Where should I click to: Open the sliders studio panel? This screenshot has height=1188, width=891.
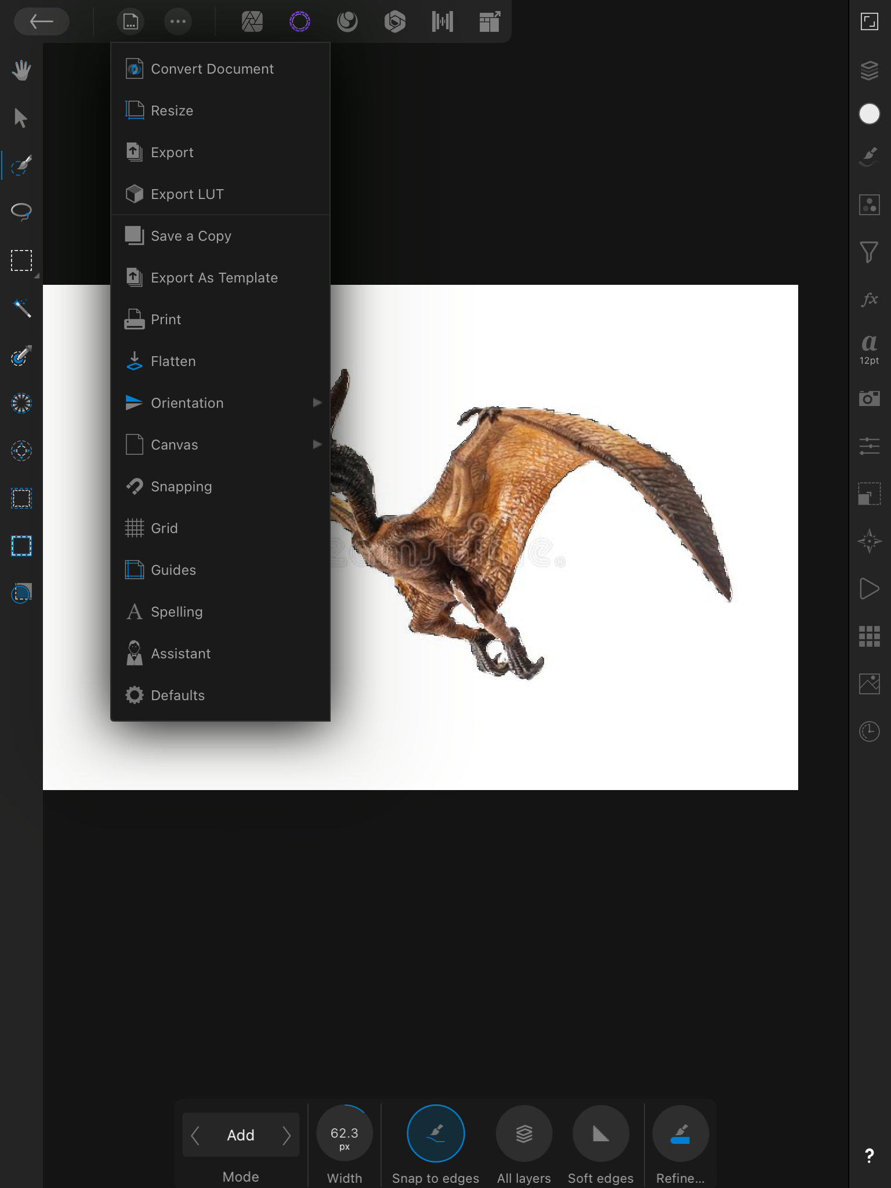[x=870, y=446]
